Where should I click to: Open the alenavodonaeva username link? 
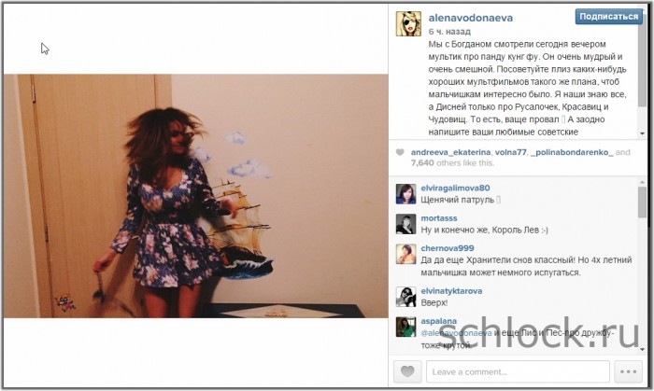pyautogui.click(x=471, y=18)
